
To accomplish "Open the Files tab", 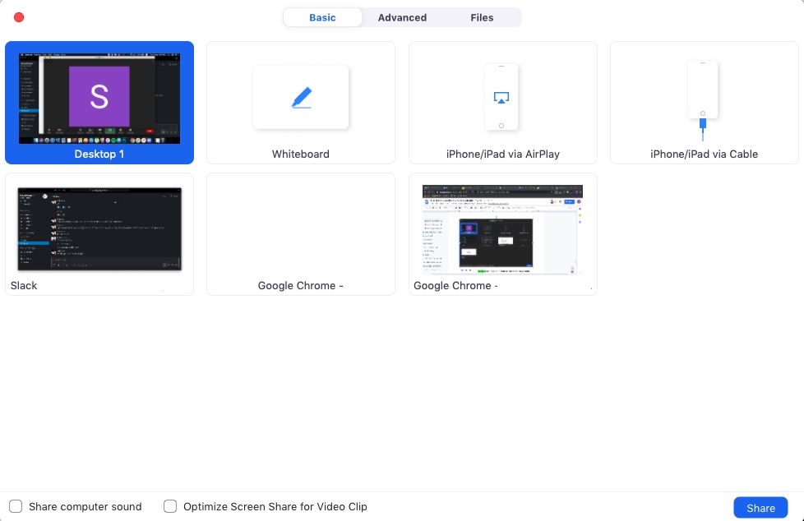I will pos(482,17).
